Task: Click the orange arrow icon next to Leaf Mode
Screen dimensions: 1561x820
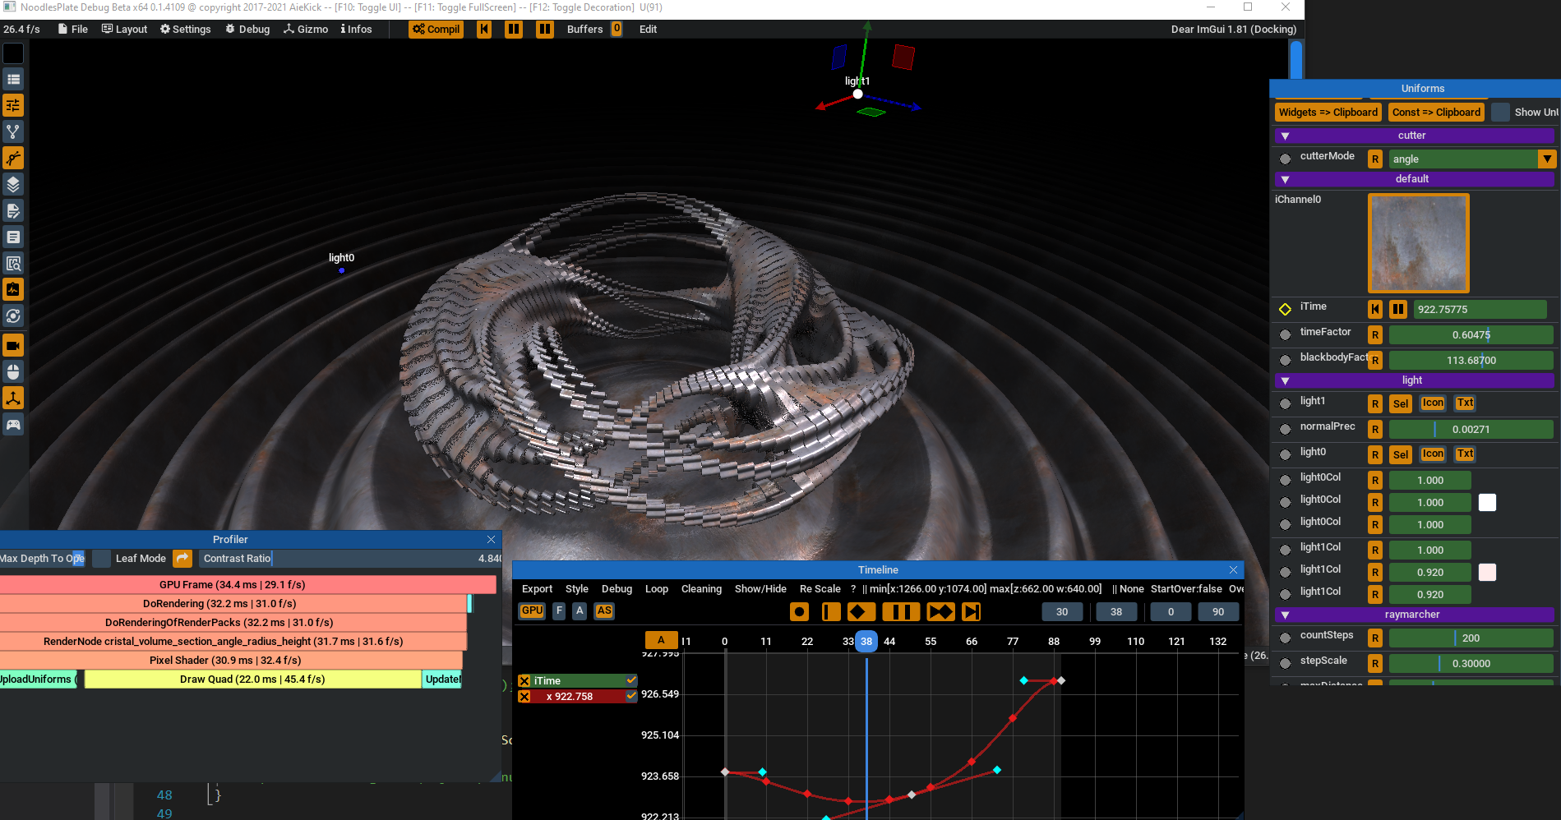Action: click(x=182, y=559)
